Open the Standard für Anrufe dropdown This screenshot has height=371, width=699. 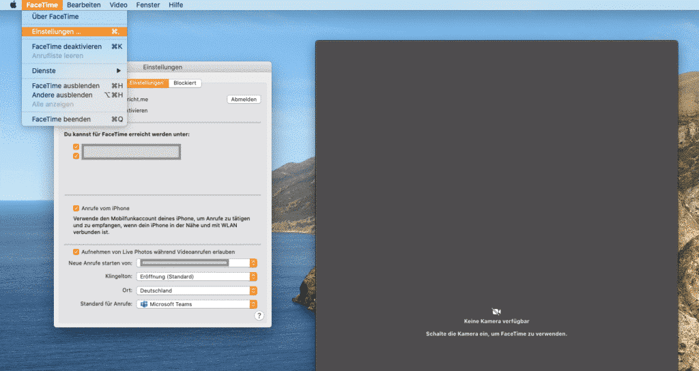pyautogui.click(x=197, y=304)
